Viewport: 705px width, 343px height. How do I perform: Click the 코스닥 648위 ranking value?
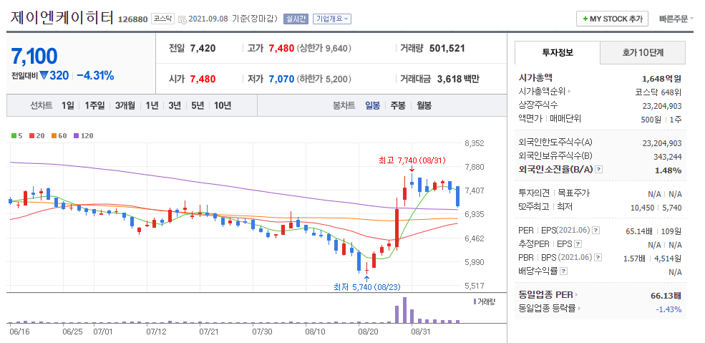pyautogui.click(x=658, y=92)
